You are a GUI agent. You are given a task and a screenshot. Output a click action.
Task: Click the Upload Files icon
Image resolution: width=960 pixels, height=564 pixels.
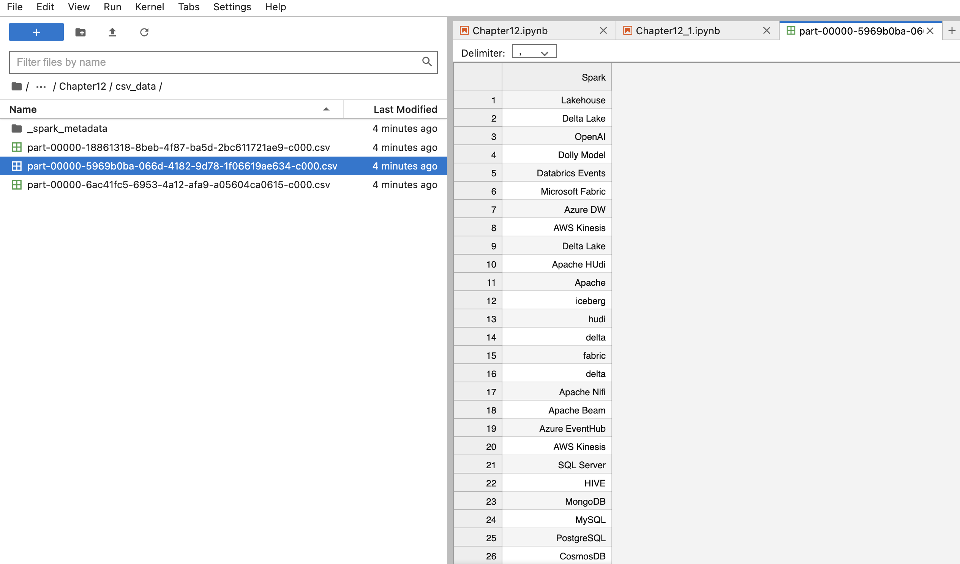[x=112, y=32]
